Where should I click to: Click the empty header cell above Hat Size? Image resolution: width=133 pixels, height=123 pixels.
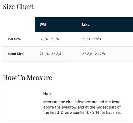19,24
